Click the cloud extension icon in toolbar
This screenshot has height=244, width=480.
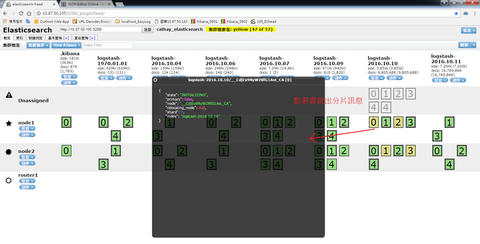point(465,14)
